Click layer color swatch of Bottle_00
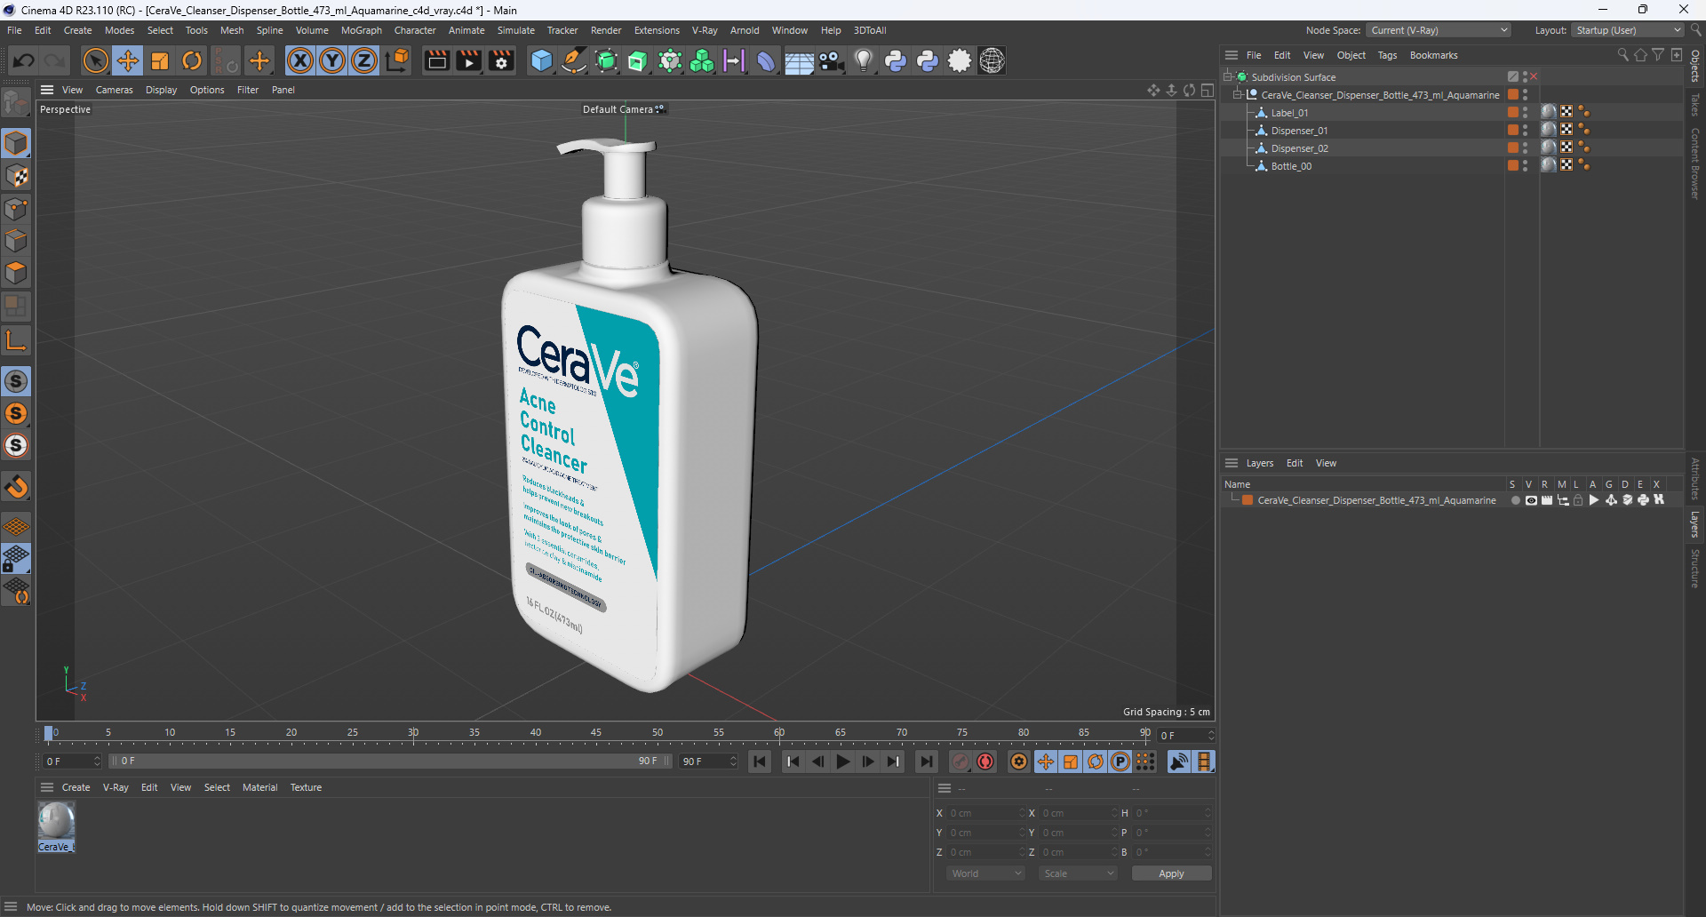1706x917 pixels. (x=1512, y=165)
